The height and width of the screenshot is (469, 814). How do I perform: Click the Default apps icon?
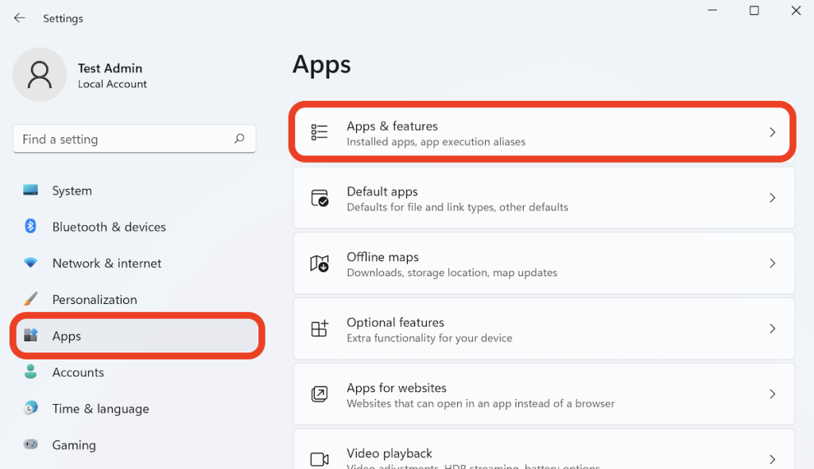[320, 198]
